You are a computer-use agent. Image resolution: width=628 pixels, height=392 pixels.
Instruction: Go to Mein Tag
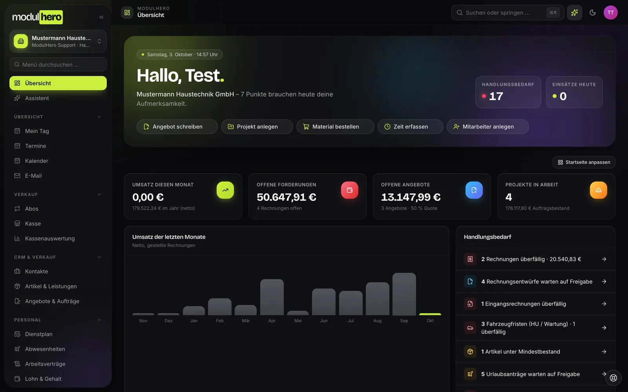[58, 131]
